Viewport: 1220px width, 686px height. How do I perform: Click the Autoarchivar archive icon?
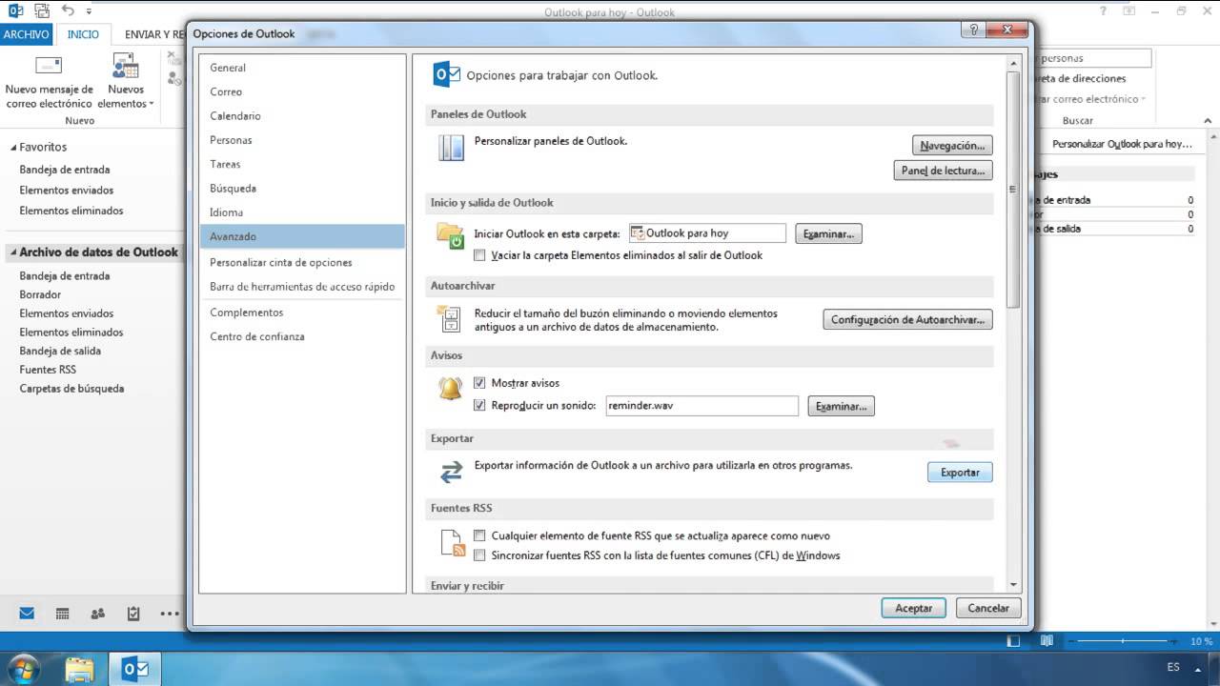point(449,318)
